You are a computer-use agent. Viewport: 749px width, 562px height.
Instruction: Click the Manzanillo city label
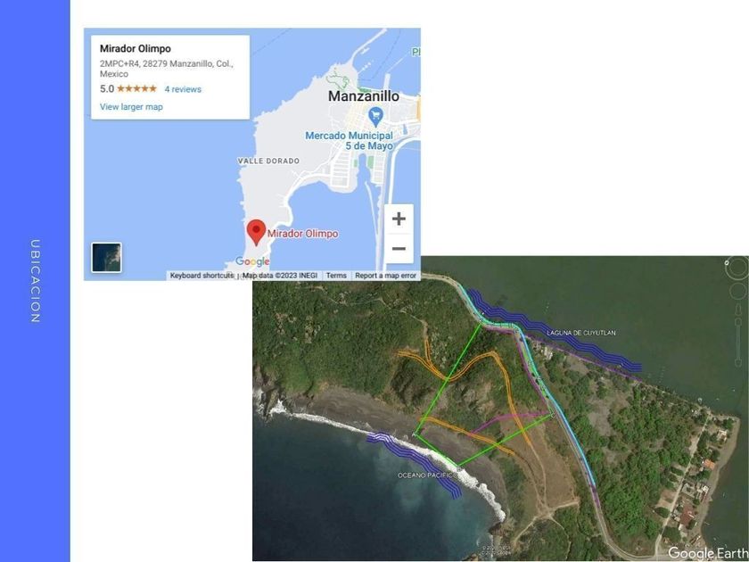click(x=364, y=96)
